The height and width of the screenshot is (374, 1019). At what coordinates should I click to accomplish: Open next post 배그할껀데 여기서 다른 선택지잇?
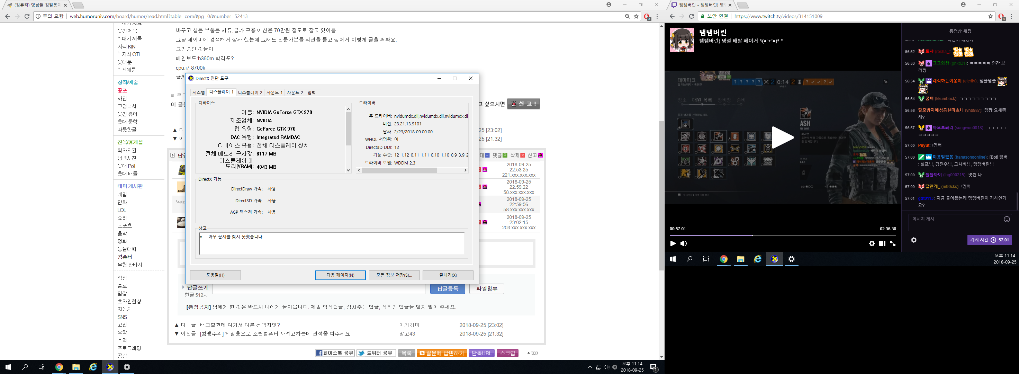pyautogui.click(x=240, y=325)
